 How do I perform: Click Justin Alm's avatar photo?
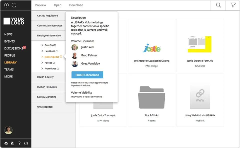click(75, 47)
